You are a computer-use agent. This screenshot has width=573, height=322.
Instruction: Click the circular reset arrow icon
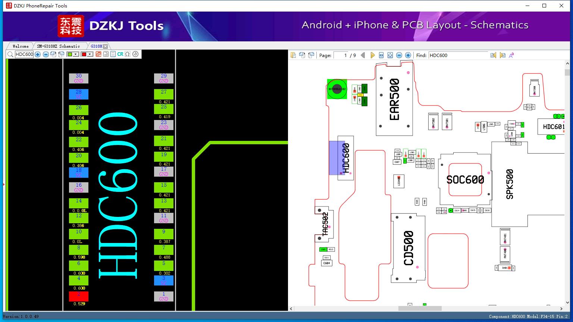[x=135, y=54]
